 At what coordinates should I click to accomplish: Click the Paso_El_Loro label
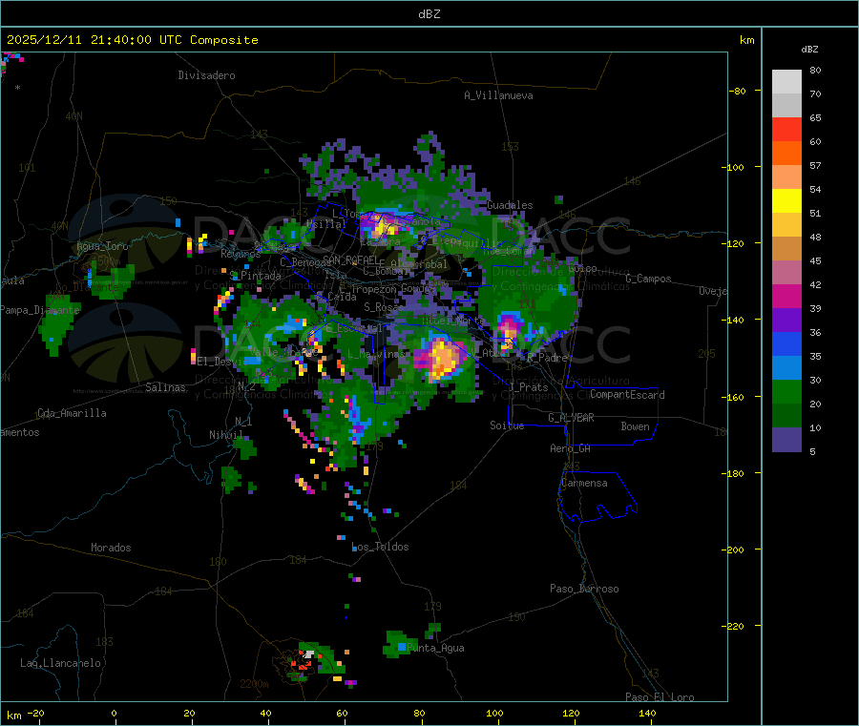click(660, 697)
